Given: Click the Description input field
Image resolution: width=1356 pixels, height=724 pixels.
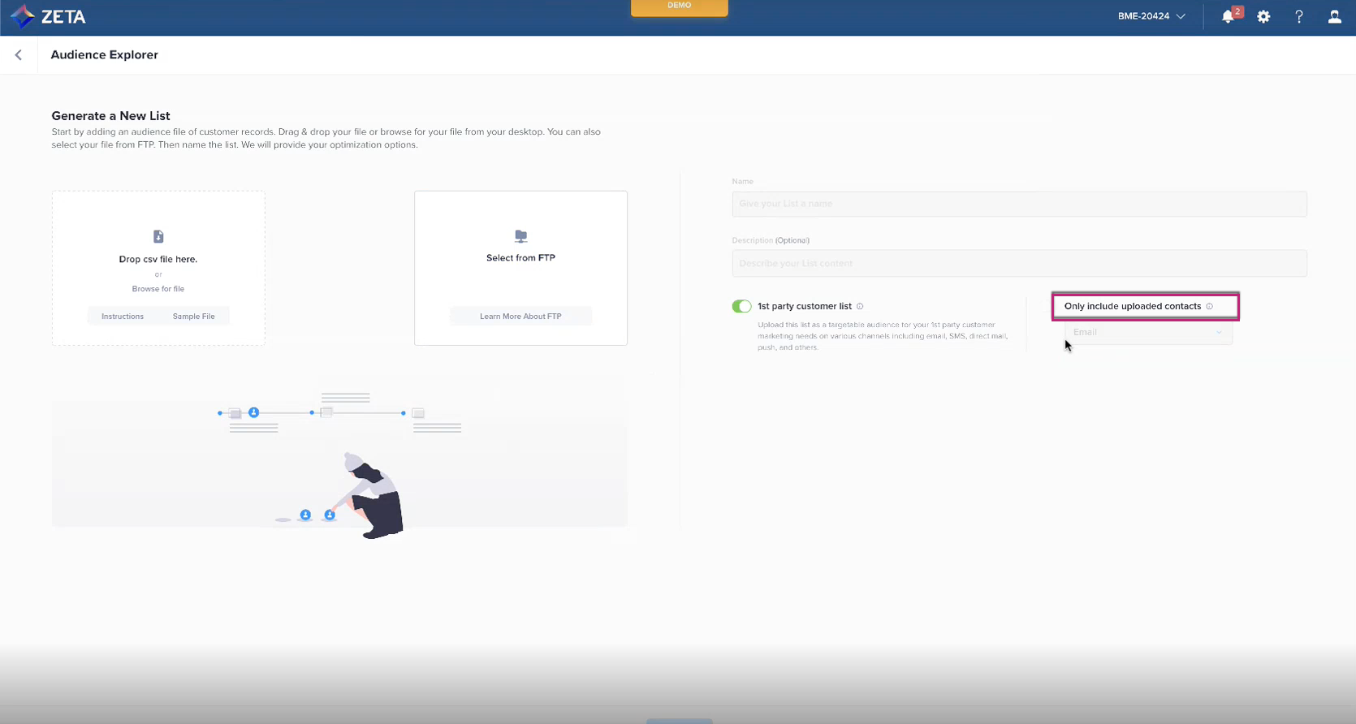Looking at the screenshot, I should click(x=1018, y=263).
